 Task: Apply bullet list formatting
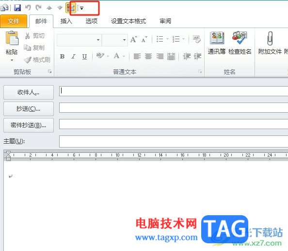160,39
